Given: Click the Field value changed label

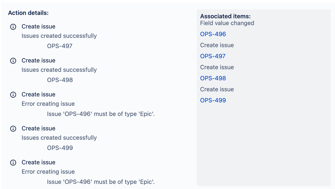Looking at the screenshot, I should point(227,23).
